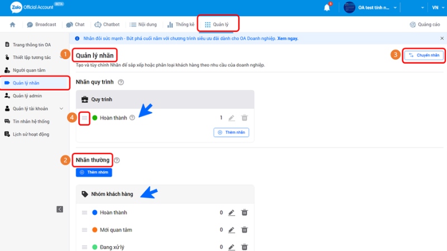Open Lịch sử hoạt động in sidebar
Image resolution: width=447 pixels, height=251 pixels.
[31, 134]
